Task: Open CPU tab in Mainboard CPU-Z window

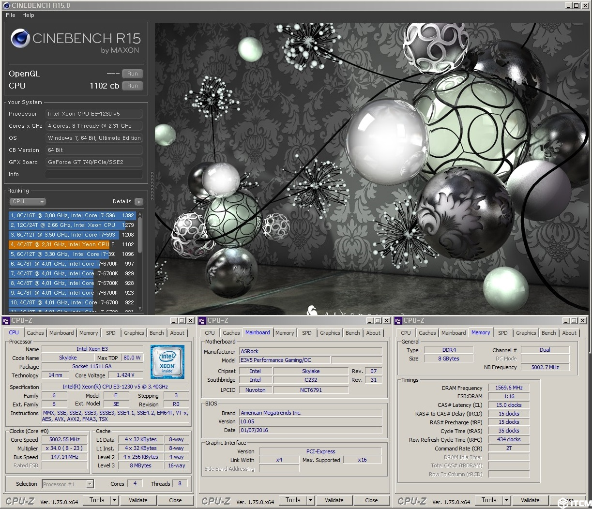Action: click(210, 333)
